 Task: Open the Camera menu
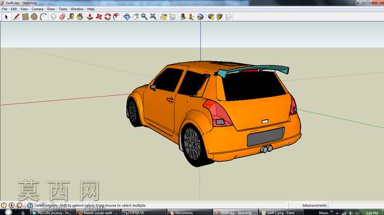37,9
